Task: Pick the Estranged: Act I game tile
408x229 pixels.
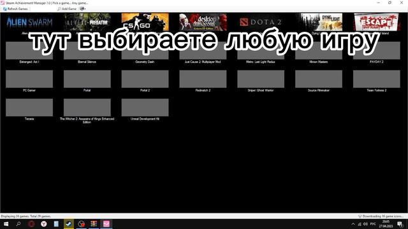Action: click(x=29, y=52)
